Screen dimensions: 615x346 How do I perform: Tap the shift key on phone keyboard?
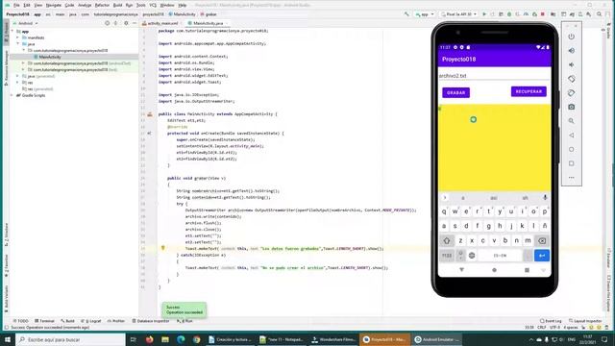(x=447, y=241)
